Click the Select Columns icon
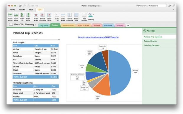The height and width of the screenshot is (114, 183). point(70,17)
